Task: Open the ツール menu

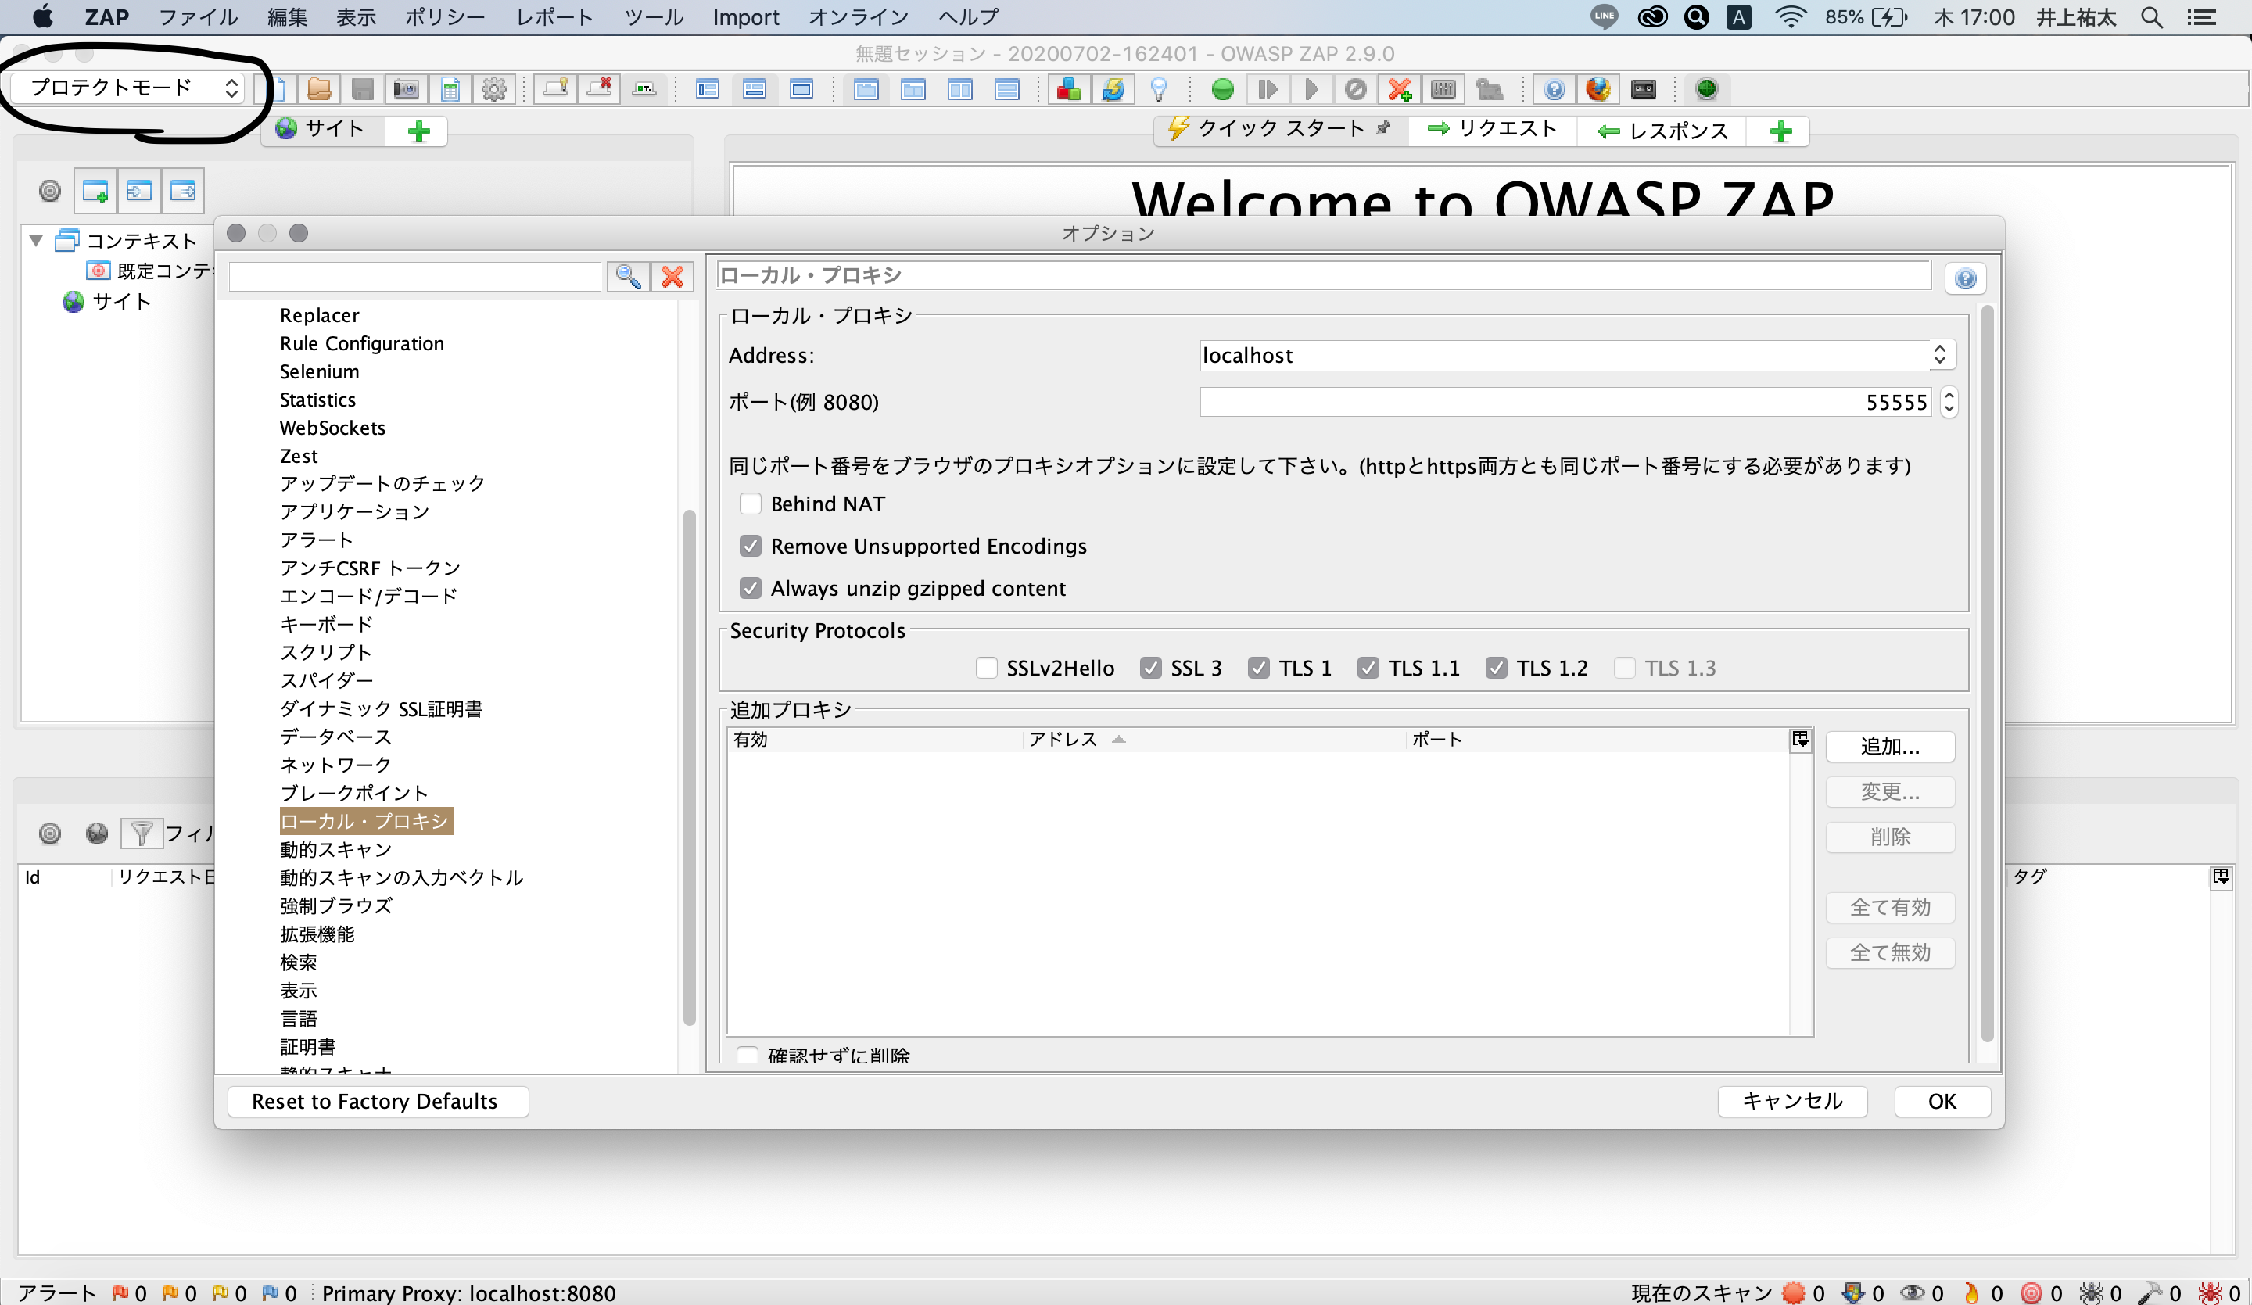Action: point(653,17)
